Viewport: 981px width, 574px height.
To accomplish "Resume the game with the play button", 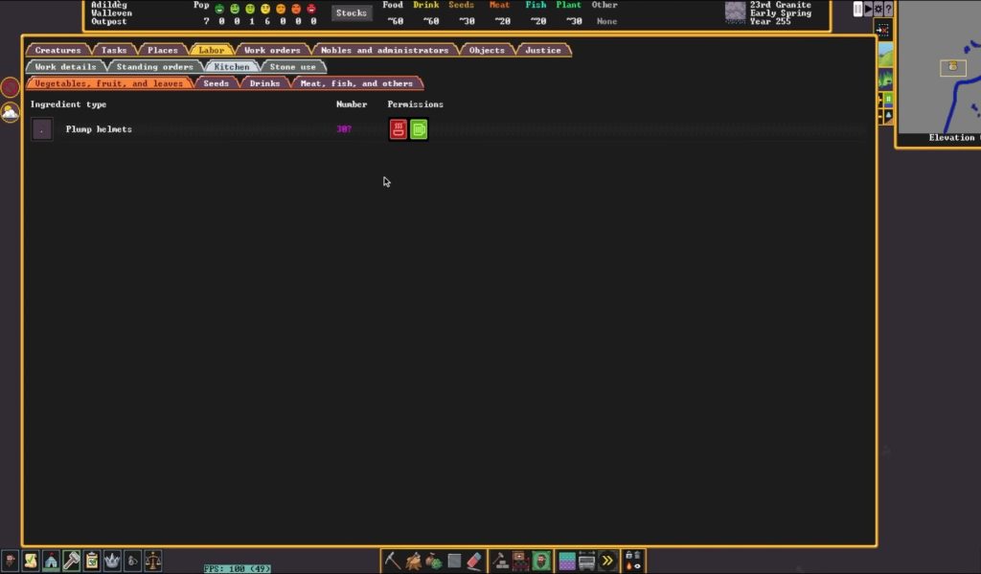I will click(868, 10).
